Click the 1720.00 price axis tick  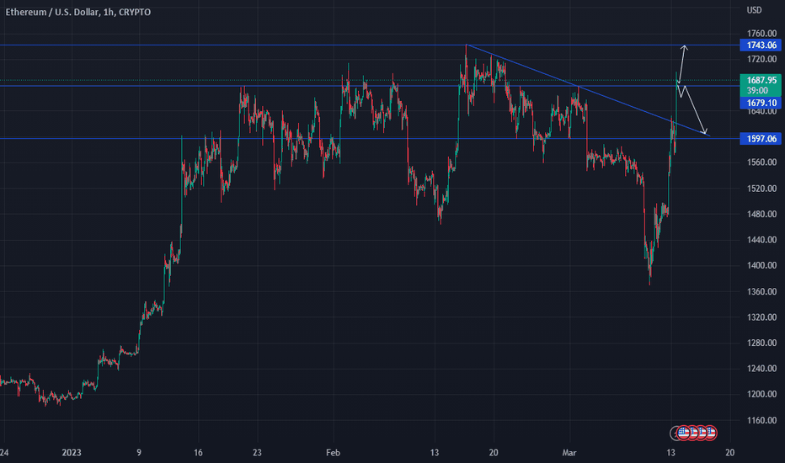click(761, 59)
